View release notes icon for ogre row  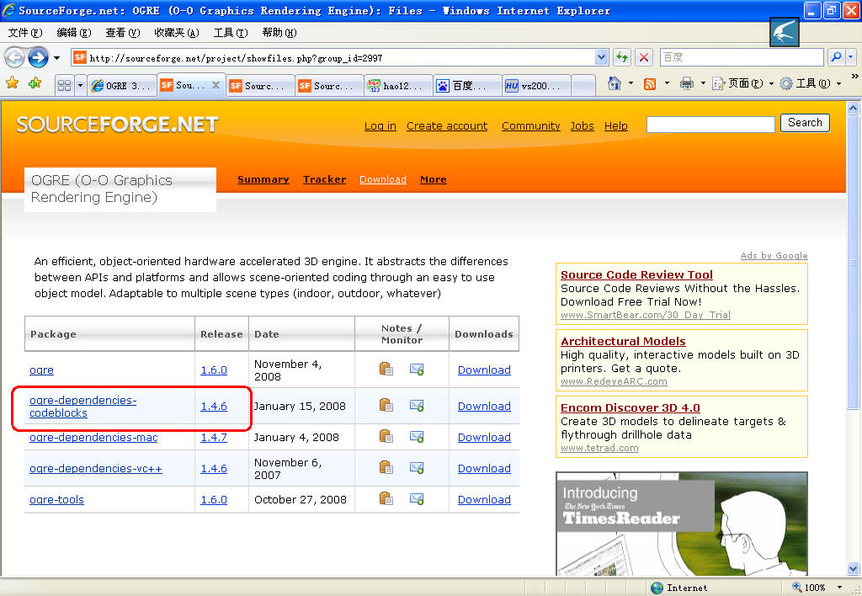pos(386,369)
